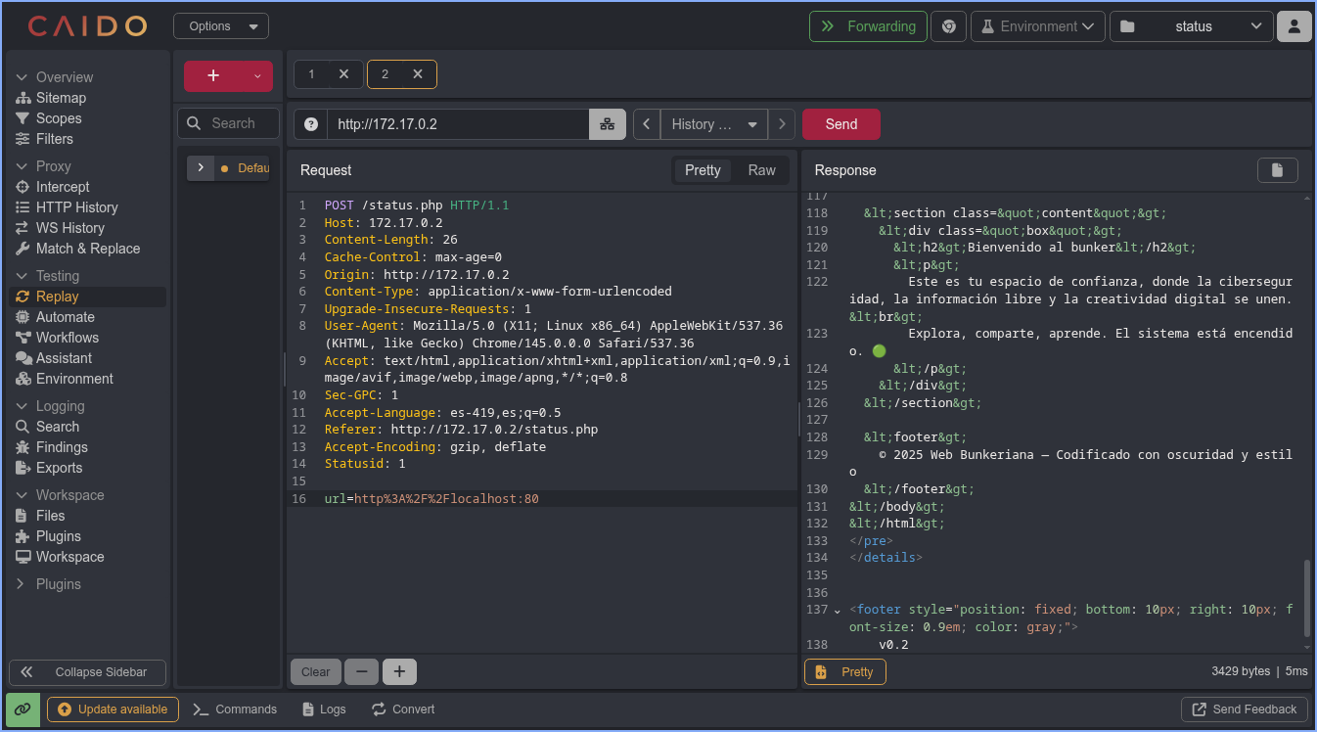This screenshot has height=732, width=1317.
Task: Go to previous history entry arrow
Action: [x=647, y=124]
